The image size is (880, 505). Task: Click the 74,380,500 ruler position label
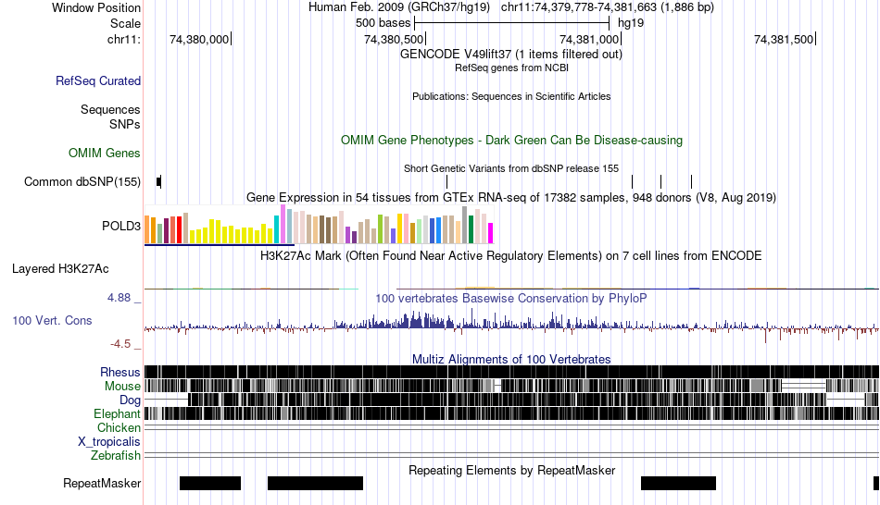(x=394, y=39)
